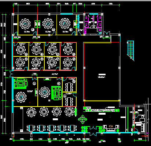Select the round table in the top-left banquet room
This screenshot has width=151, height=146.
tap(25, 24)
